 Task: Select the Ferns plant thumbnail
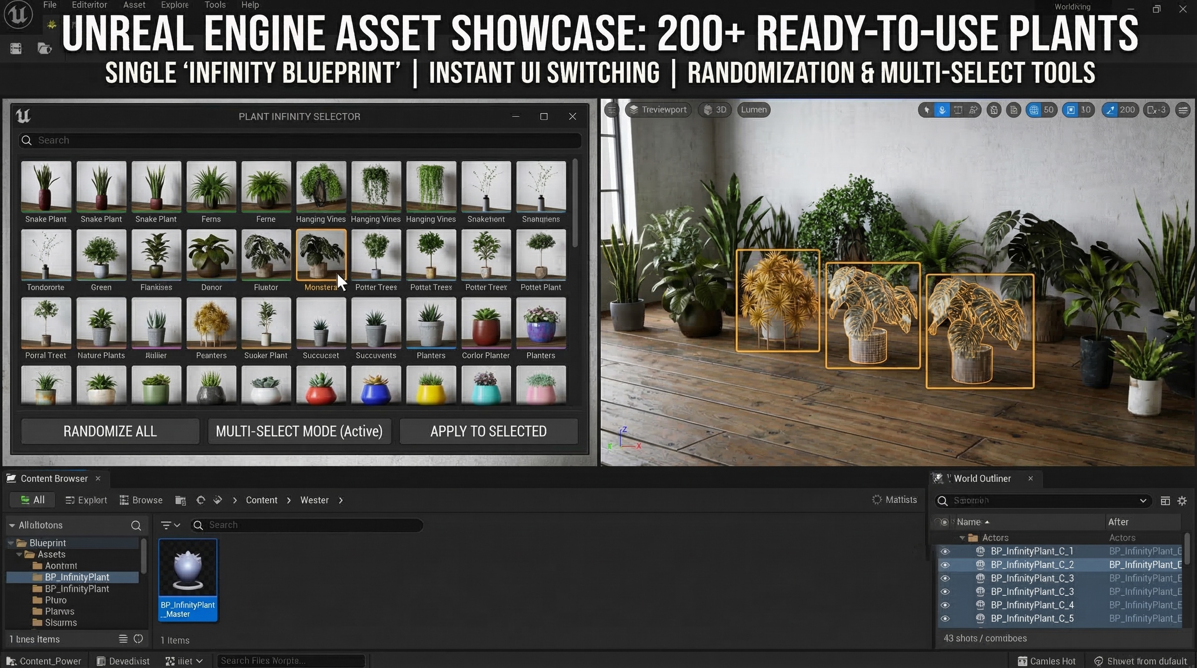point(211,187)
